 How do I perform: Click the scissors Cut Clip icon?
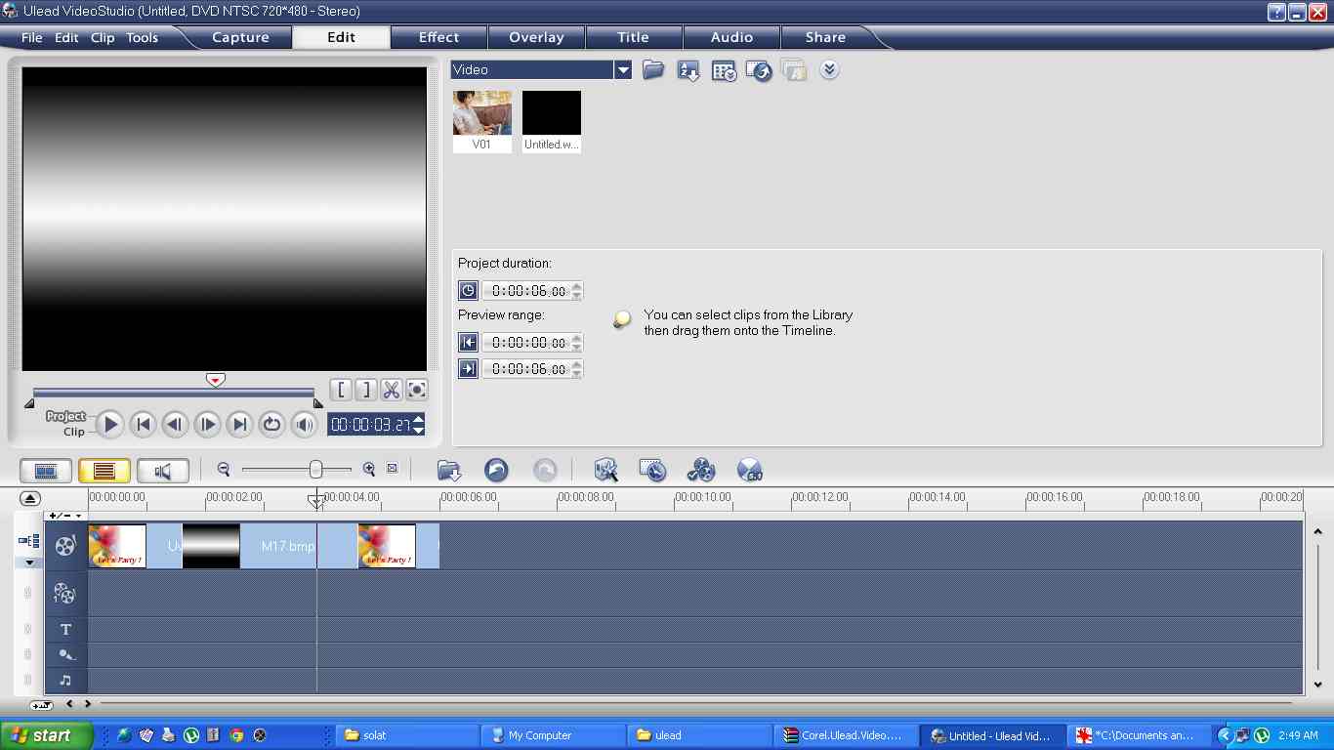(x=392, y=390)
